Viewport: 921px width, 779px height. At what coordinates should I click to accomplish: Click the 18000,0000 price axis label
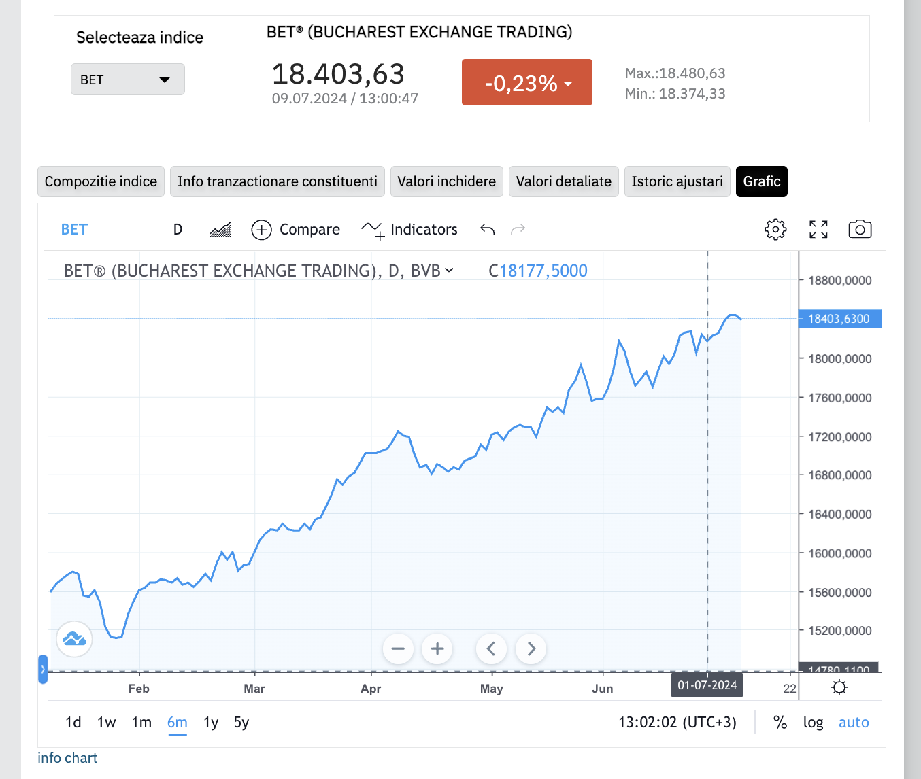click(x=840, y=358)
